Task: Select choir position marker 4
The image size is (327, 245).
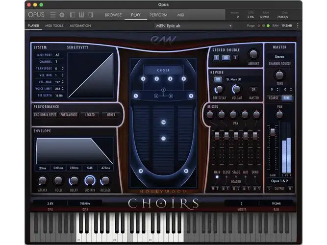Action: click(183, 79)
